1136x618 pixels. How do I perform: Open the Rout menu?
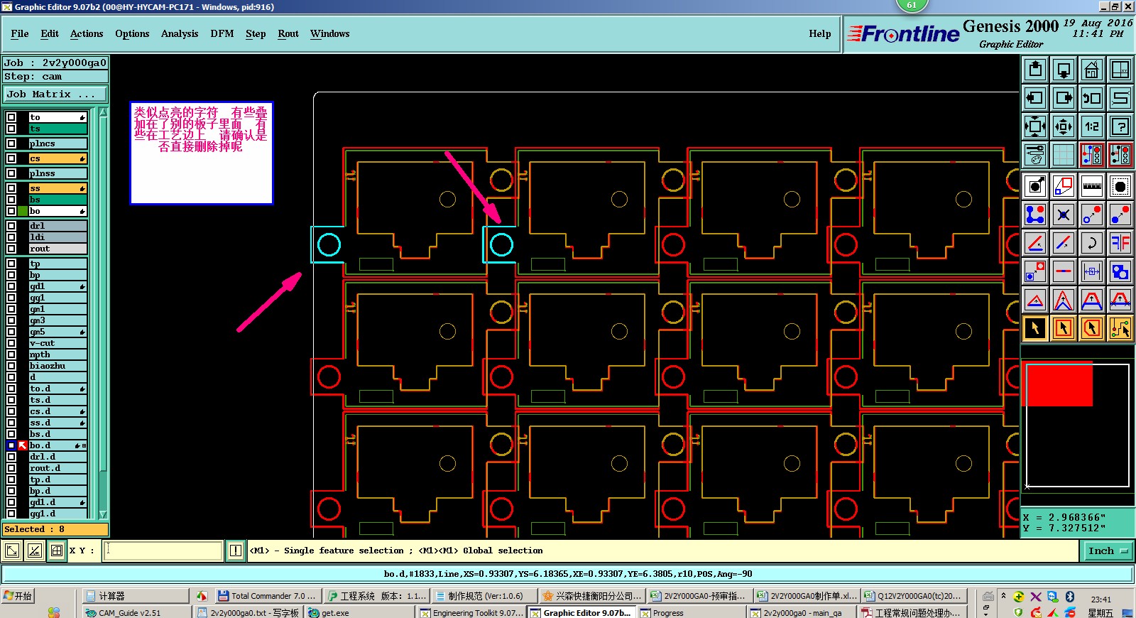coord(288,33)
